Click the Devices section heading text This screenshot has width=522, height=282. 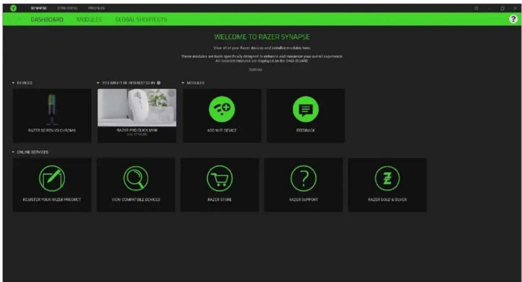point(25,83)
